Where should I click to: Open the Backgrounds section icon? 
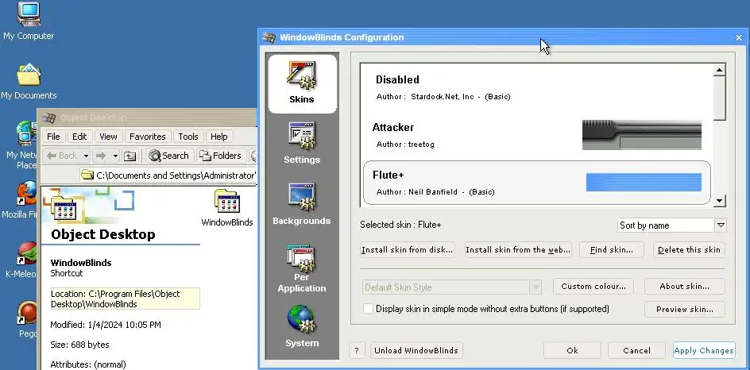click(302, 197)
